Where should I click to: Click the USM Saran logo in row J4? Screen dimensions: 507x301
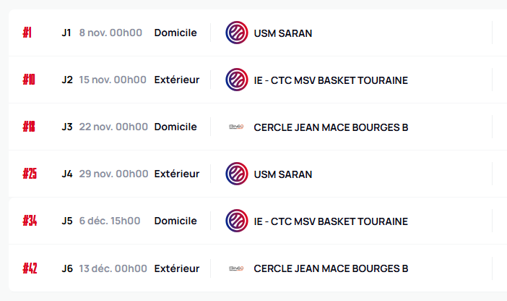237,174
